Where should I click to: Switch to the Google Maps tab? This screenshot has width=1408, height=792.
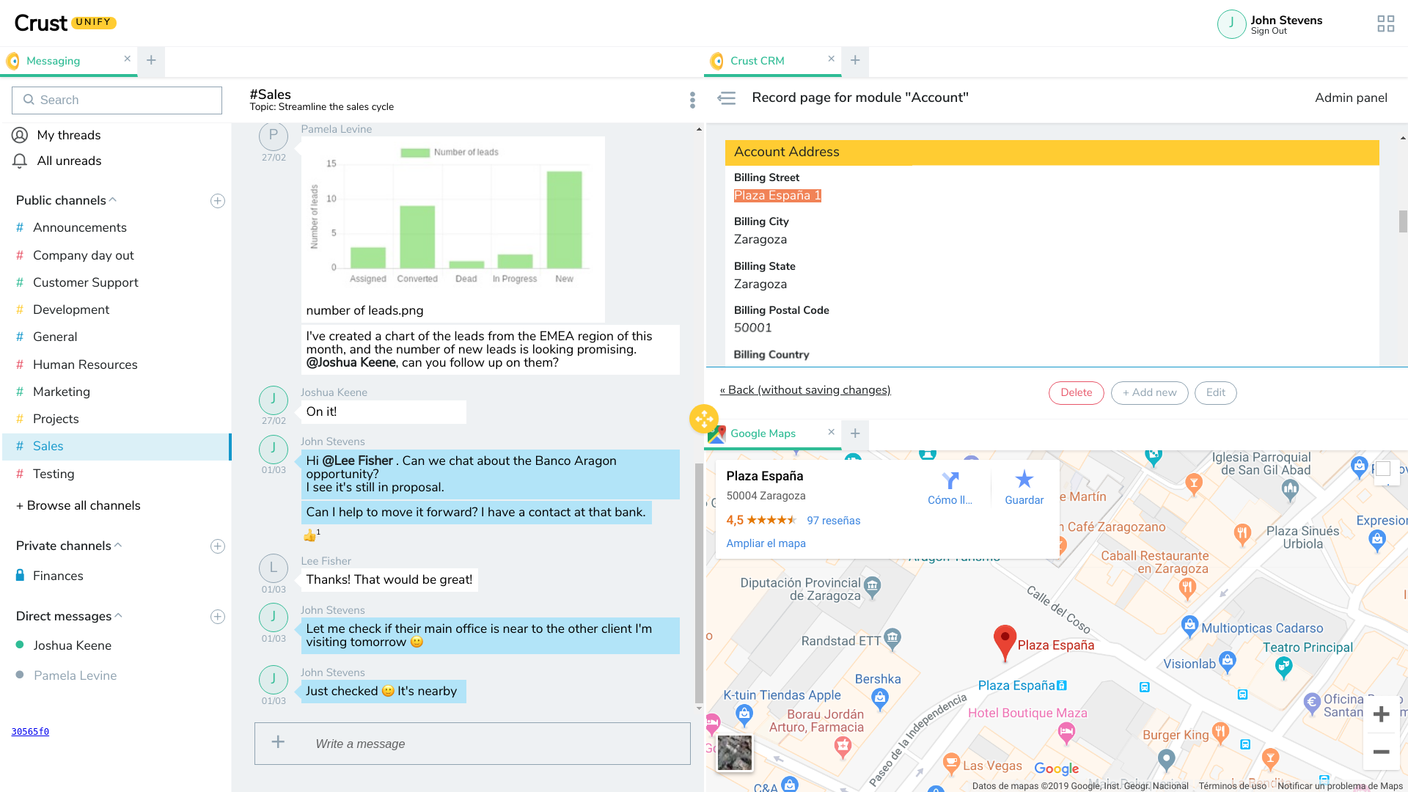tap(763, 433)
